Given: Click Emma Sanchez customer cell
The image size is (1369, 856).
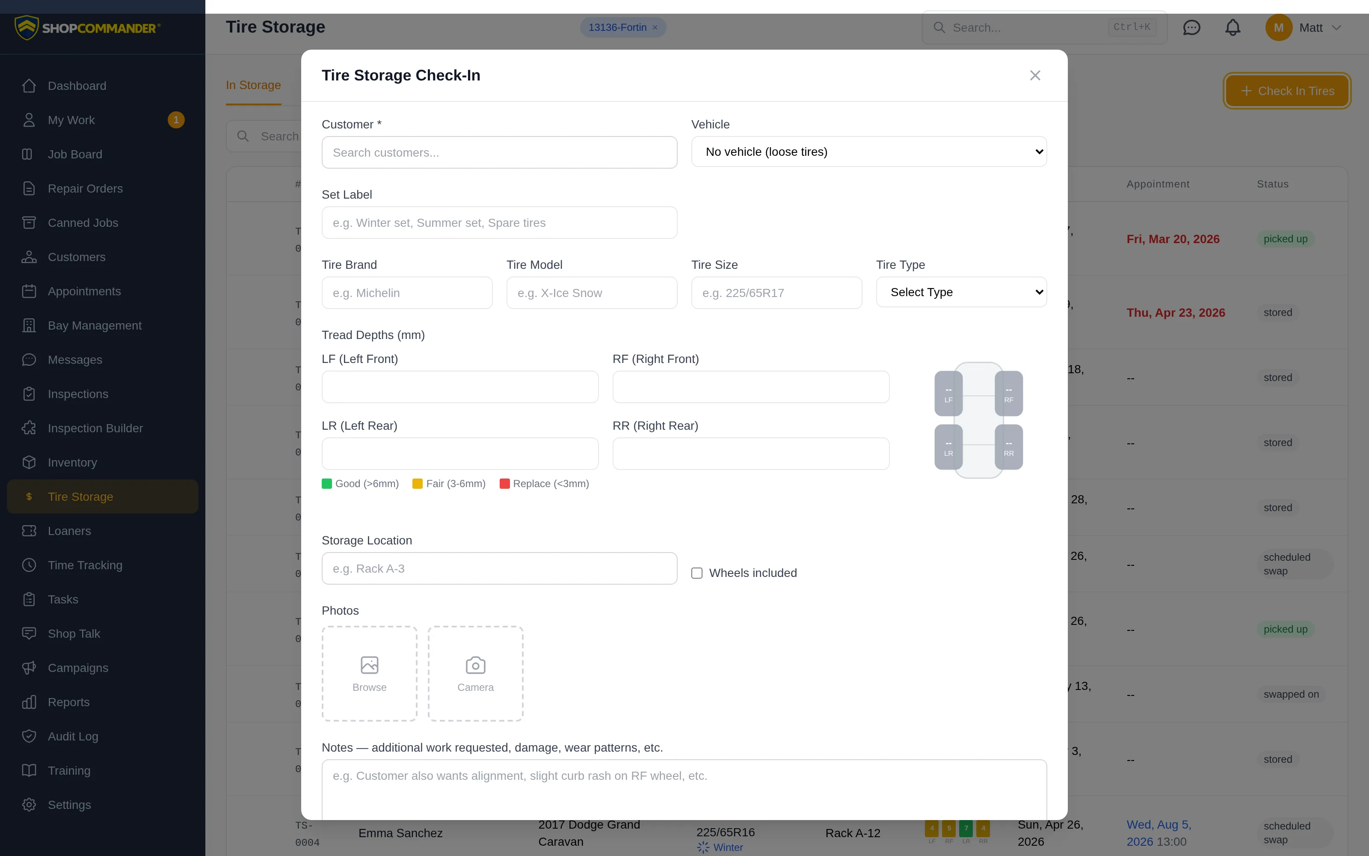Looking at the screenshot, I should [x=400, y=833].
